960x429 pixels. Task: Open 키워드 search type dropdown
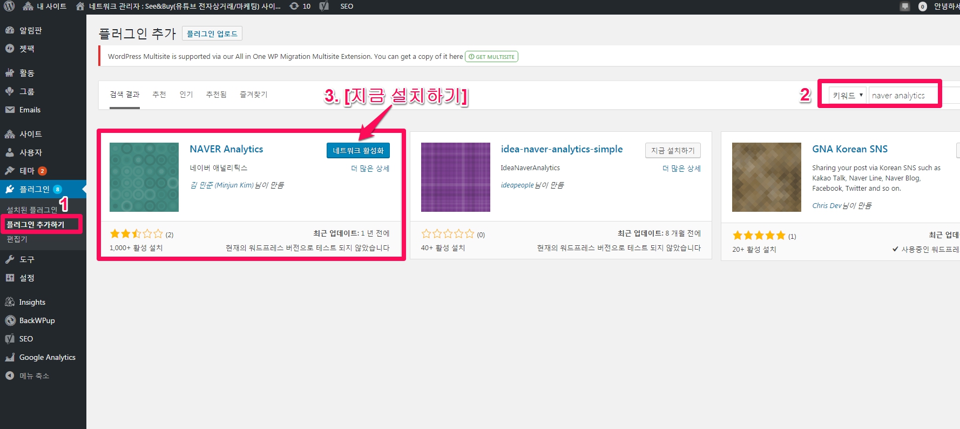[x=848, y=95]
